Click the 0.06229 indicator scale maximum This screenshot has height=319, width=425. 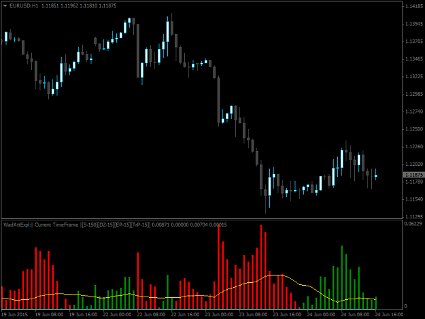413,224
